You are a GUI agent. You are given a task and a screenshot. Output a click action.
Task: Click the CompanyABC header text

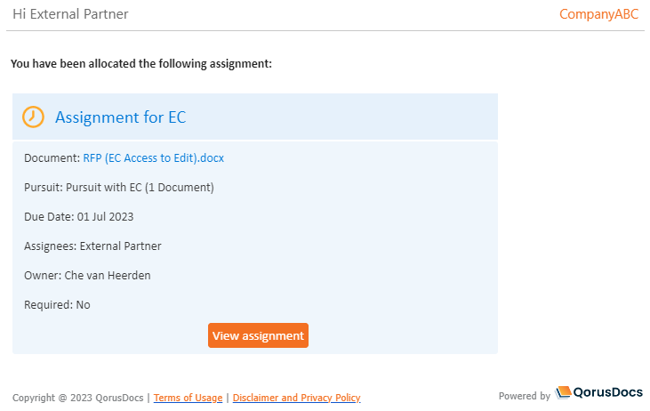tap(598, 14)
